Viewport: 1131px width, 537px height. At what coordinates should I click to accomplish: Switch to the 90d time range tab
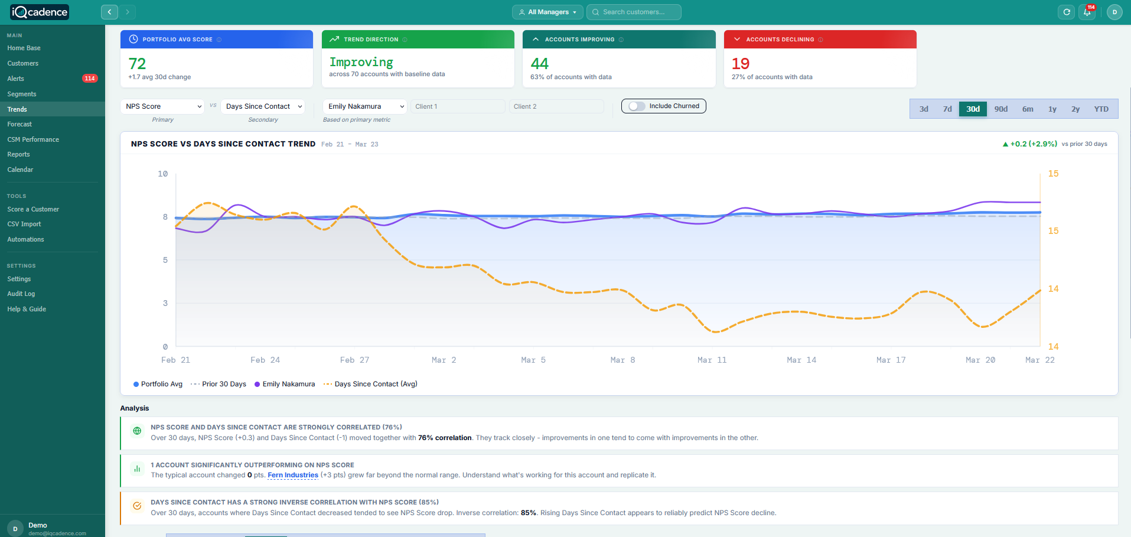pyautogui.click(x=1000, y=109)
